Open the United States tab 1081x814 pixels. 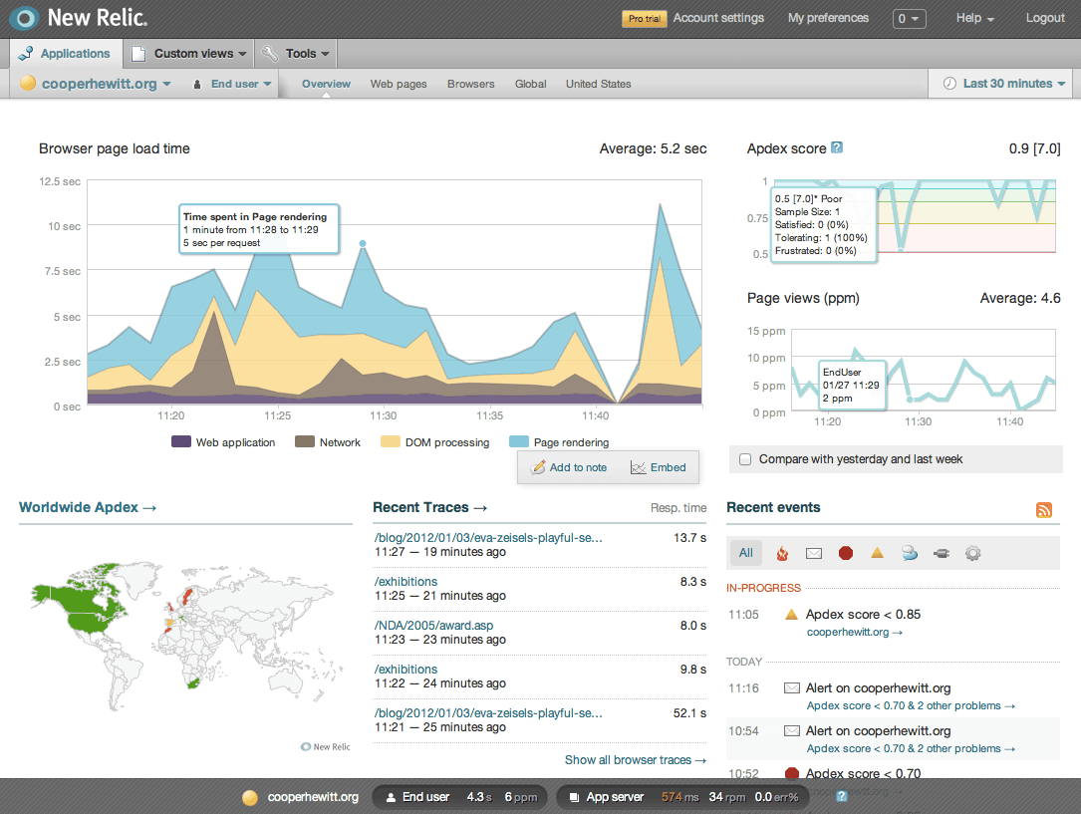coord(599,84)
